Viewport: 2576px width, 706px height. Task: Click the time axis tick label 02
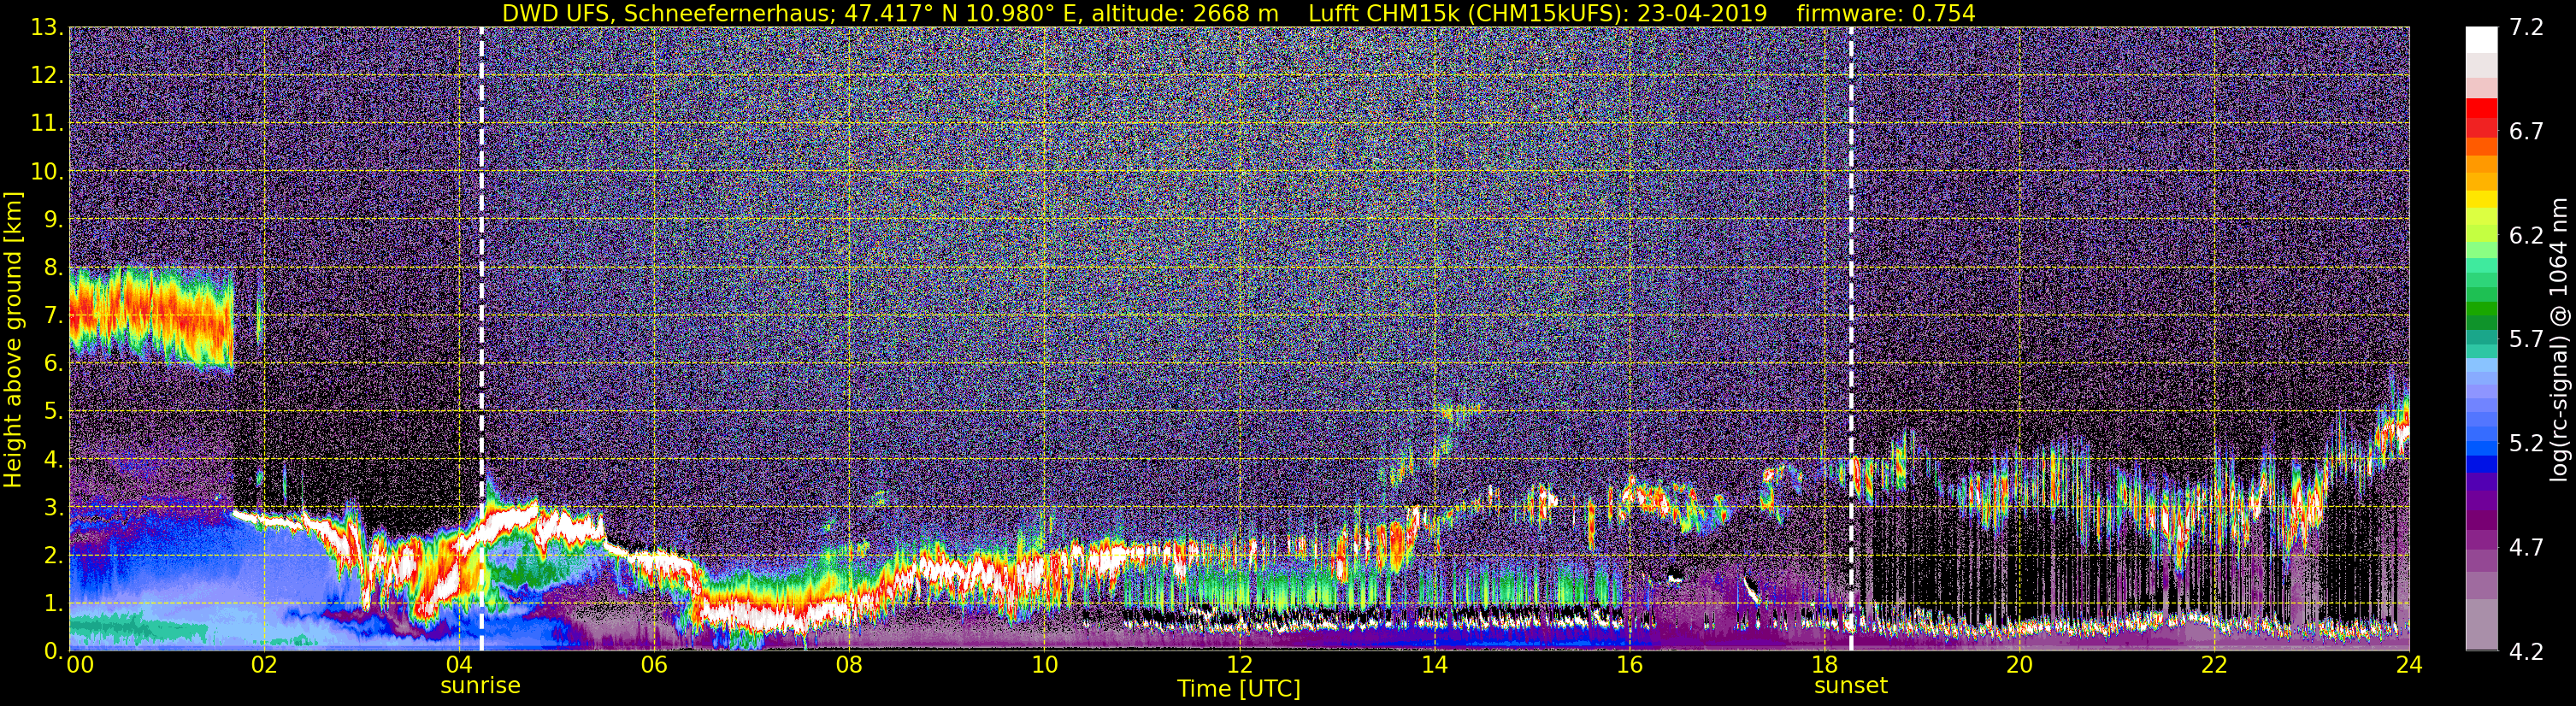[x=264, y=666]
